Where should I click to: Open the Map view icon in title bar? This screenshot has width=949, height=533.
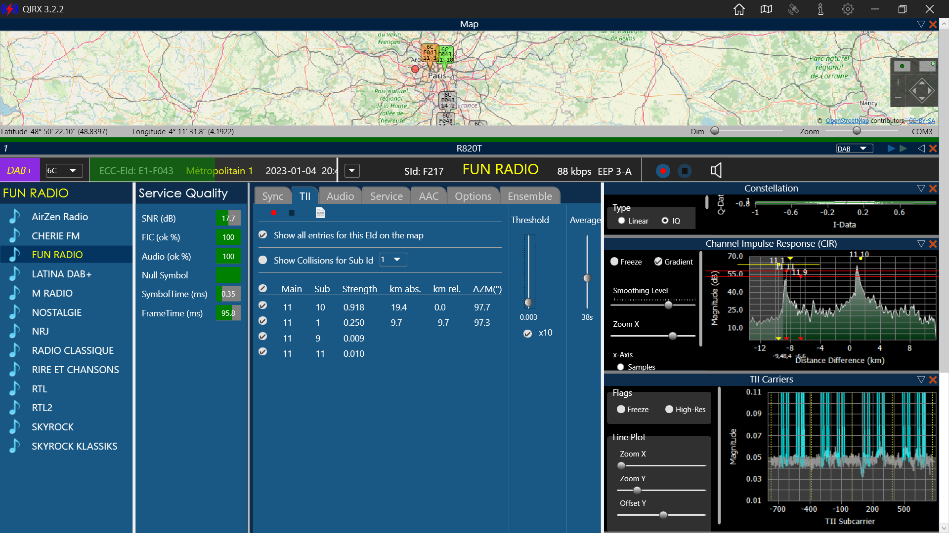click(766, 9)
